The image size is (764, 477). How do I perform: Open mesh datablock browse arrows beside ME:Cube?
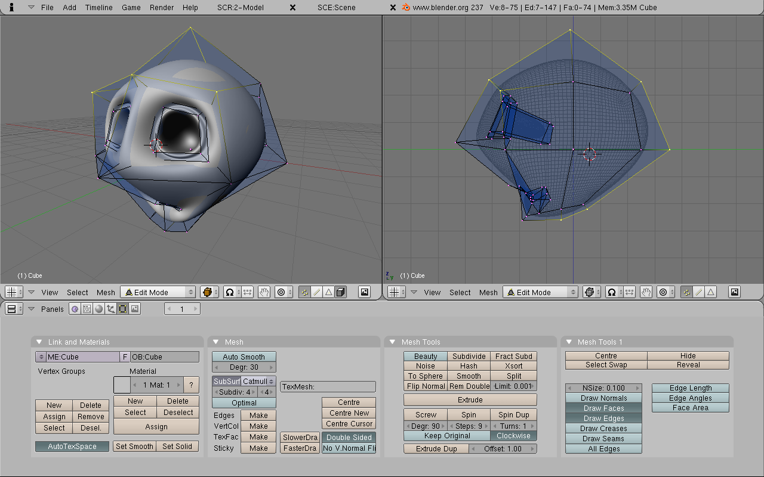pos(41,357)
